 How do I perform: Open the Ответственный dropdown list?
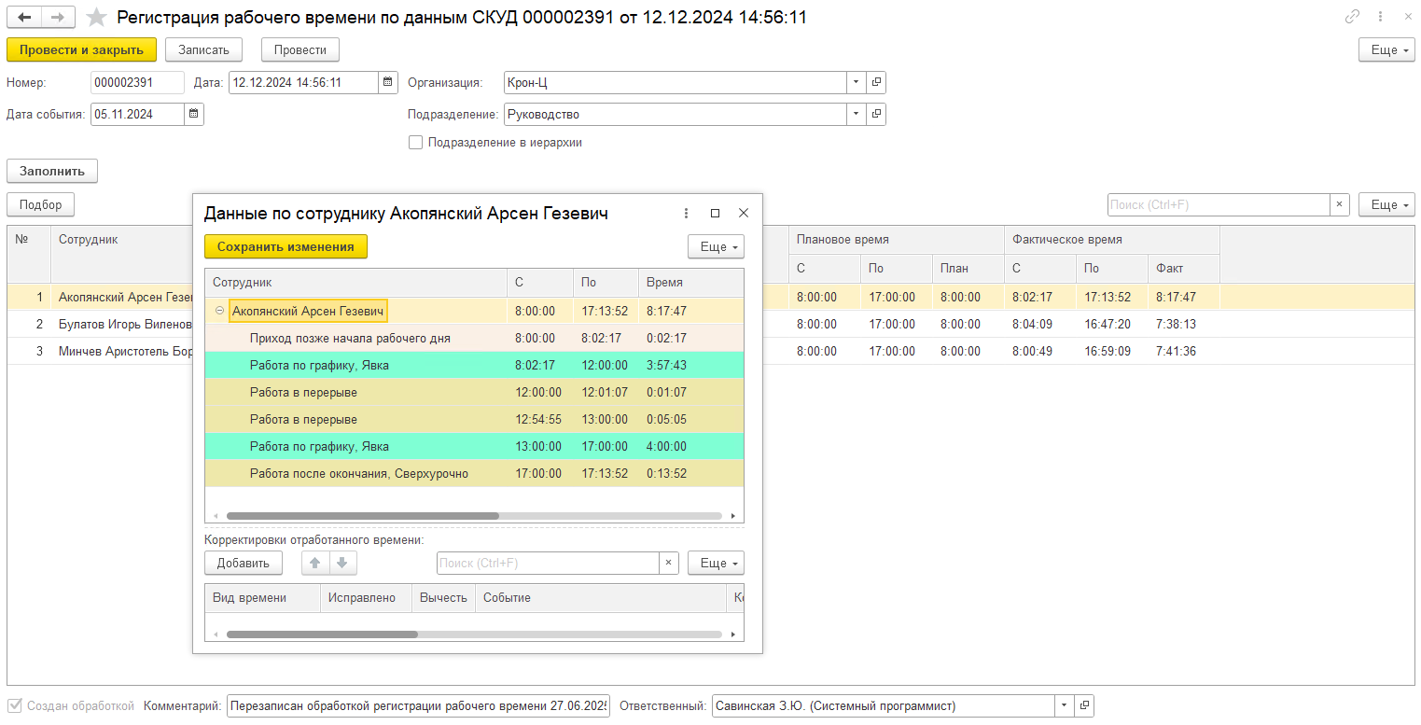[1064, 706]
